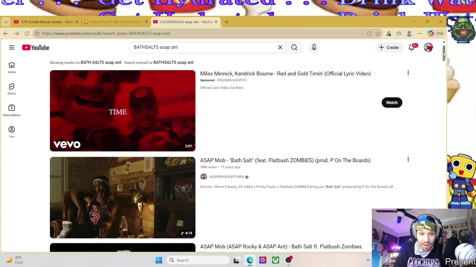The width and height of the screenshot is (476, 267).
Task: Close the BATHSALTS asap ant tab
Action: [216, 22]
